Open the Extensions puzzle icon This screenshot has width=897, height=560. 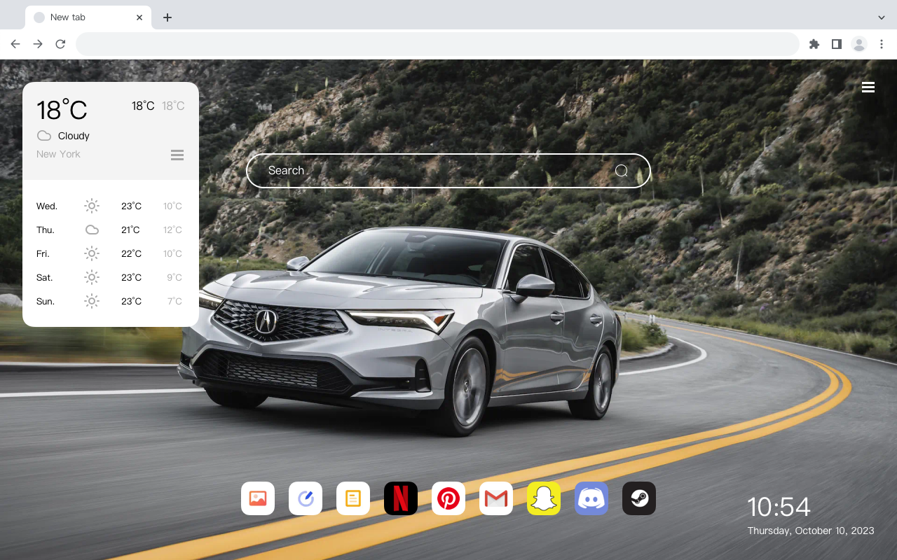[814, 44]
